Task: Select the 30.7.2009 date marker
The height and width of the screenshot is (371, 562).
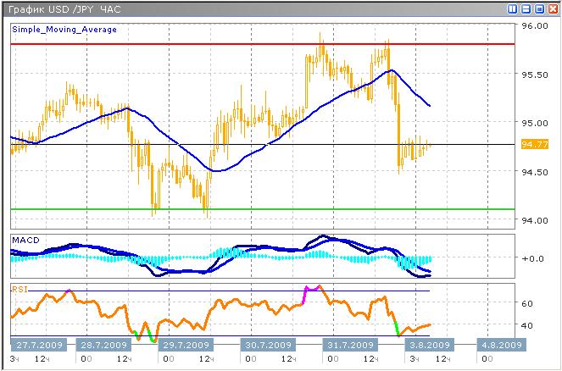Action: (267, 346)
